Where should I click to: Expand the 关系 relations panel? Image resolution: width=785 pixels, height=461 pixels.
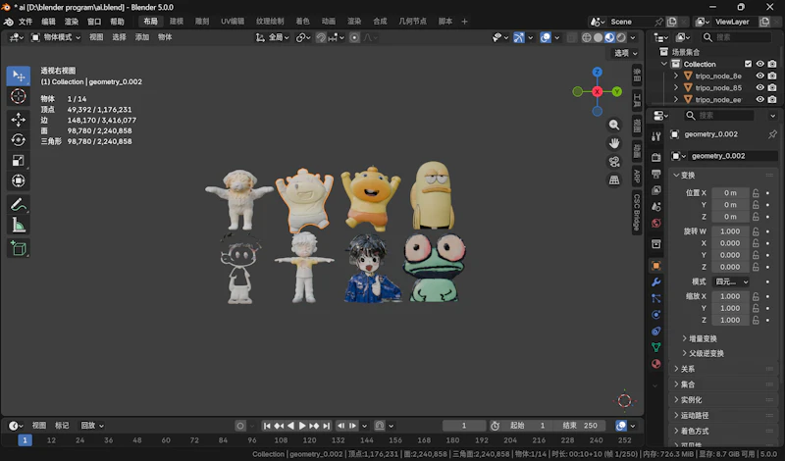point(684,369)
